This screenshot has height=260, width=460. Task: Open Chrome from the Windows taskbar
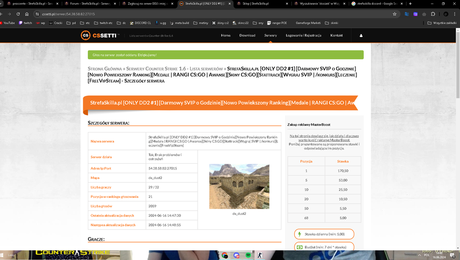point(225,255)
